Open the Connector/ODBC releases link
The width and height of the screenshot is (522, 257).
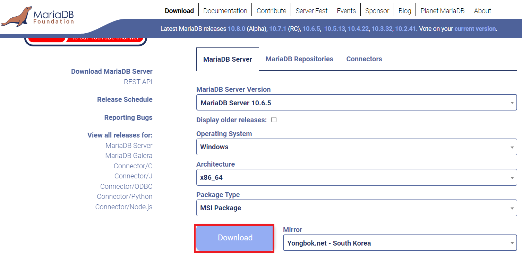126,186
